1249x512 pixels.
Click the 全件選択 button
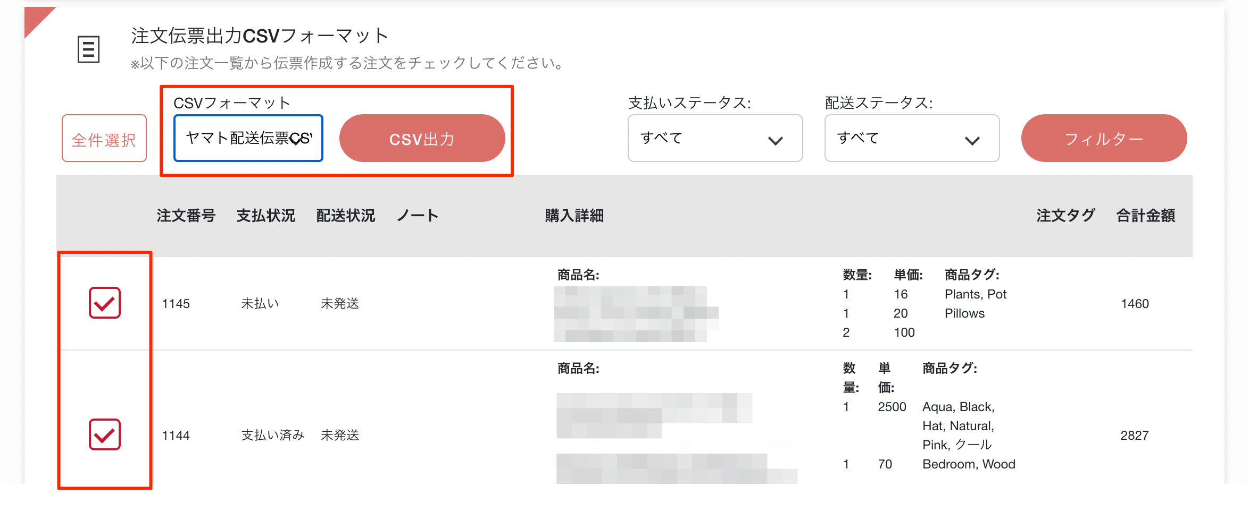(104, 138)
